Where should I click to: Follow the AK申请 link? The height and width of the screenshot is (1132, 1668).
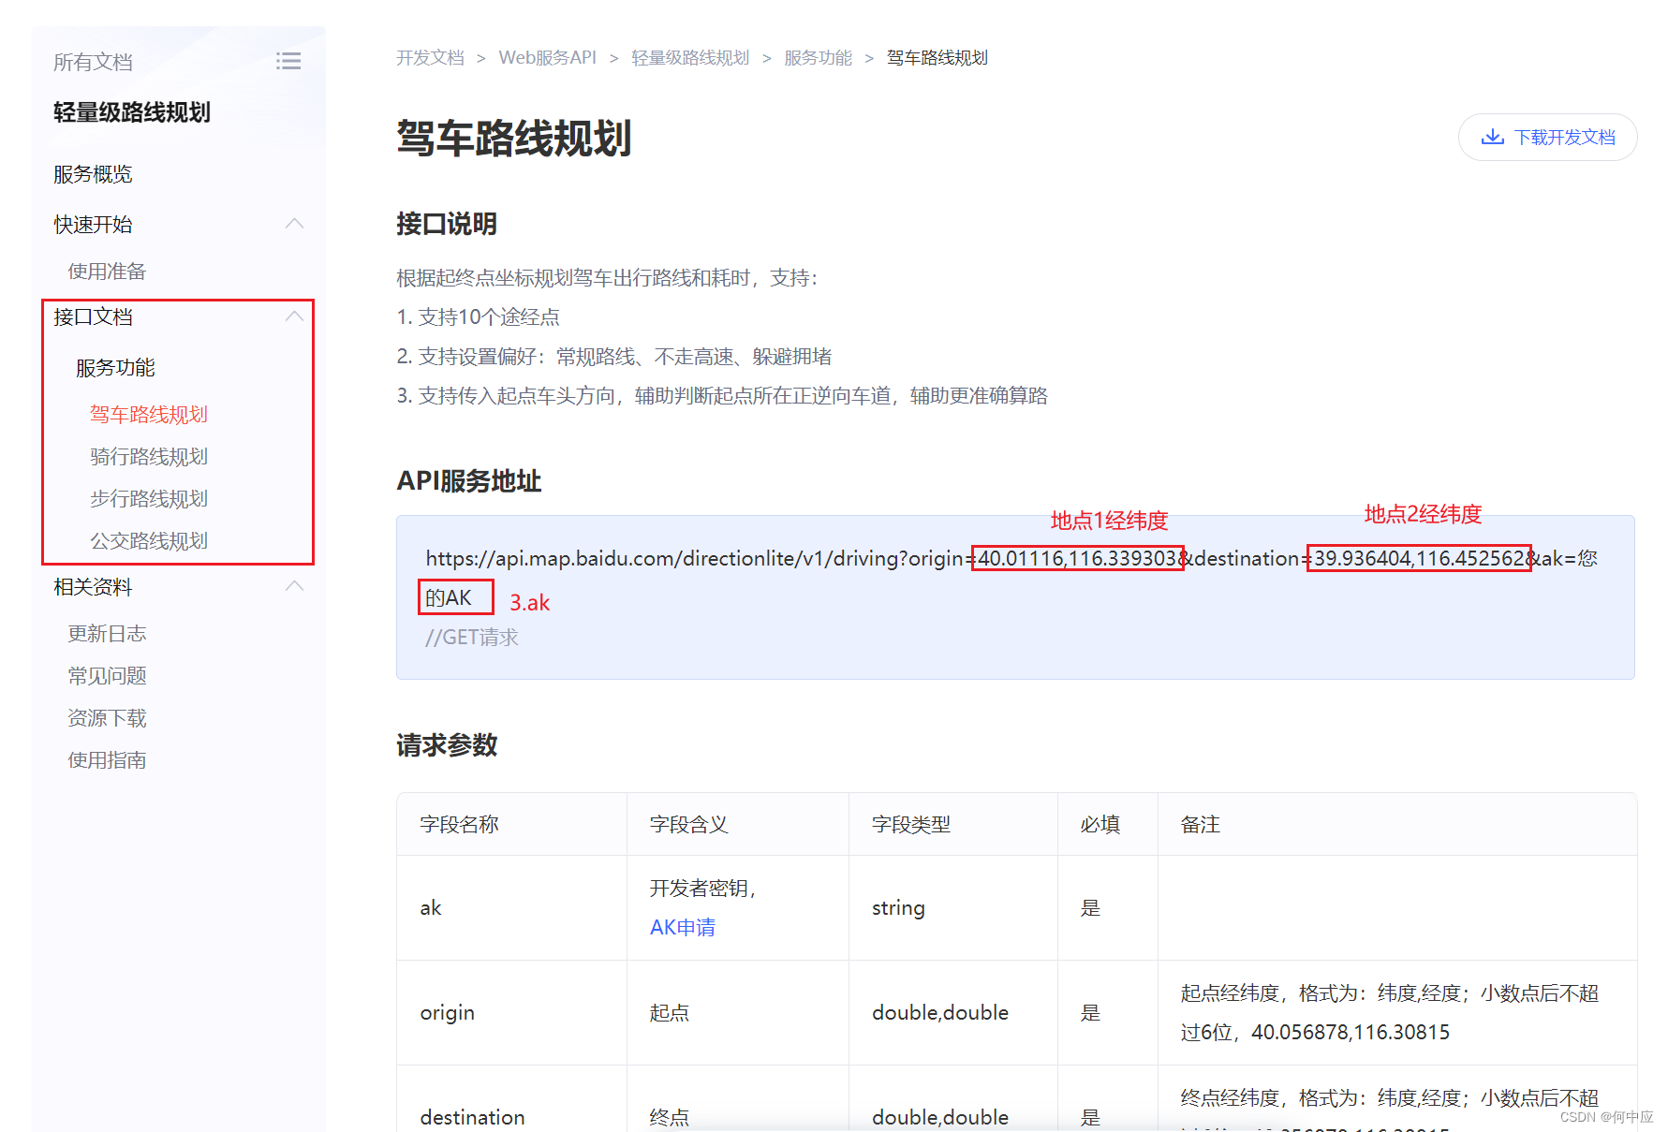point(683,927)
